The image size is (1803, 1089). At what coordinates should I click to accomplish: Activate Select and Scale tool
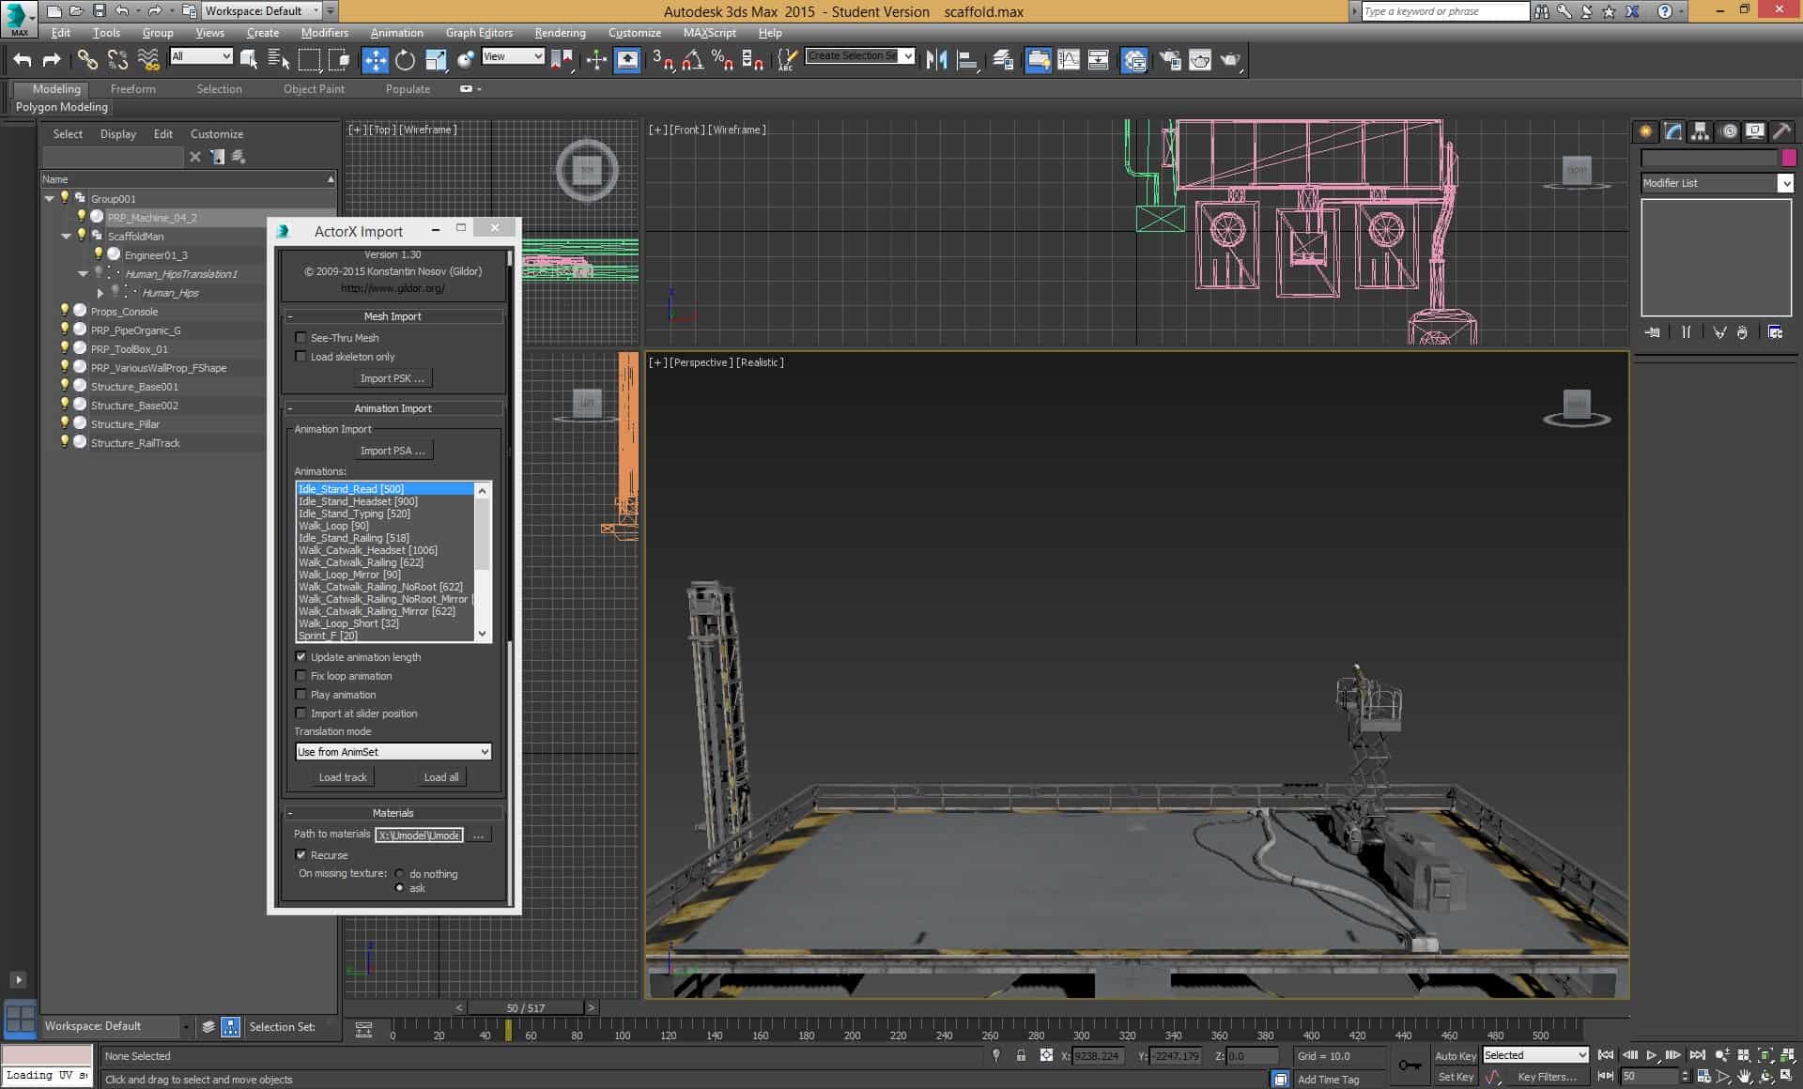point(436,60)
